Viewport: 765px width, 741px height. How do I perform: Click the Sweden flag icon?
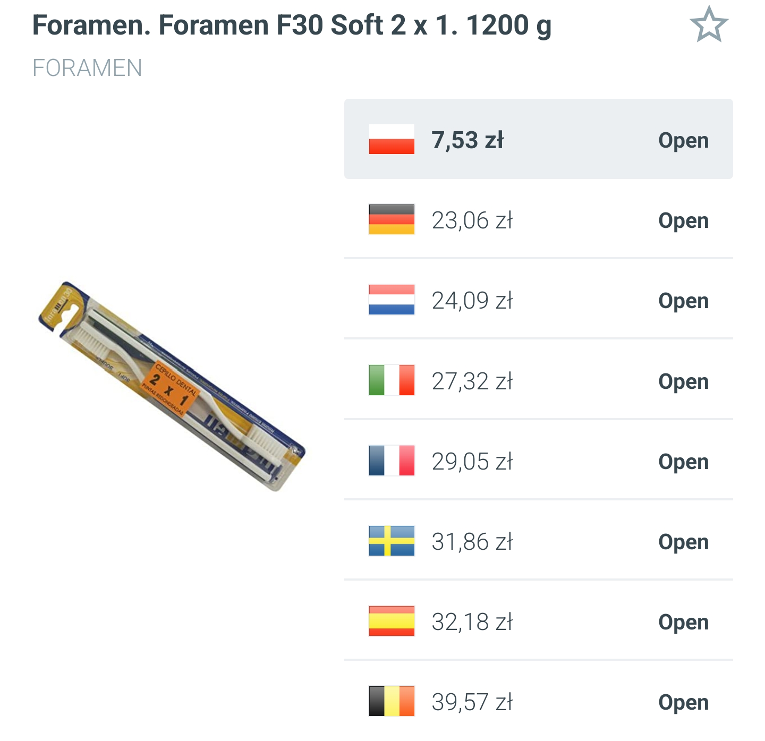click(391, 542)
